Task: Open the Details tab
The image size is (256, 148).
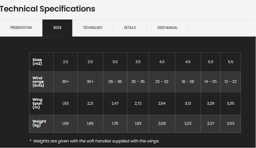Action: [130, 28]
